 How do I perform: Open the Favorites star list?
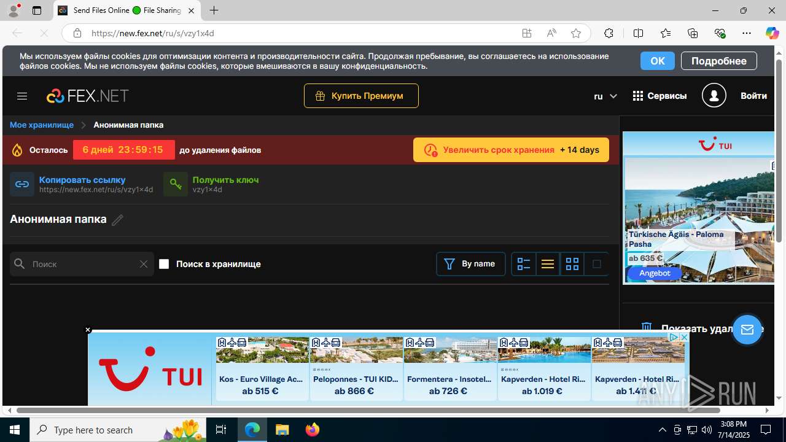click(x=666, y=33)
